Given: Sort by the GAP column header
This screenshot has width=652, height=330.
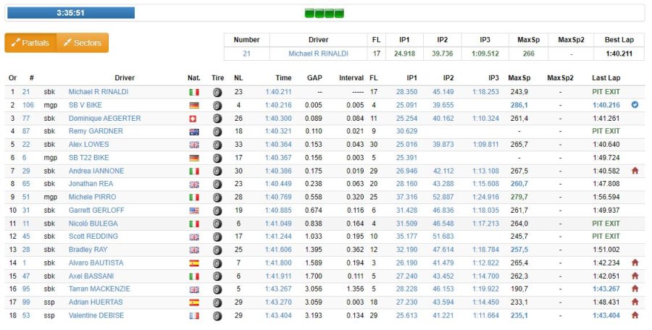Looking at the screenshot, I should (x=314, y=77).
